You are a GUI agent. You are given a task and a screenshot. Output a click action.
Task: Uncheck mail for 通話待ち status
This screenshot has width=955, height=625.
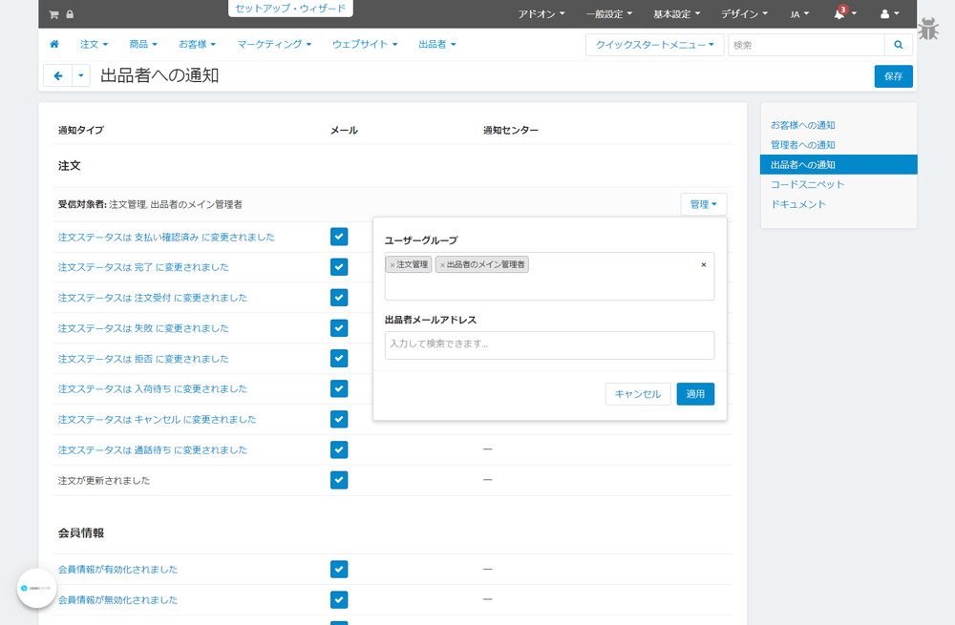point(339,449)
